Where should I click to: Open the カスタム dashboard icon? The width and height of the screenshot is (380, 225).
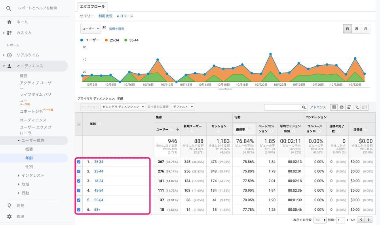(9, 33)
